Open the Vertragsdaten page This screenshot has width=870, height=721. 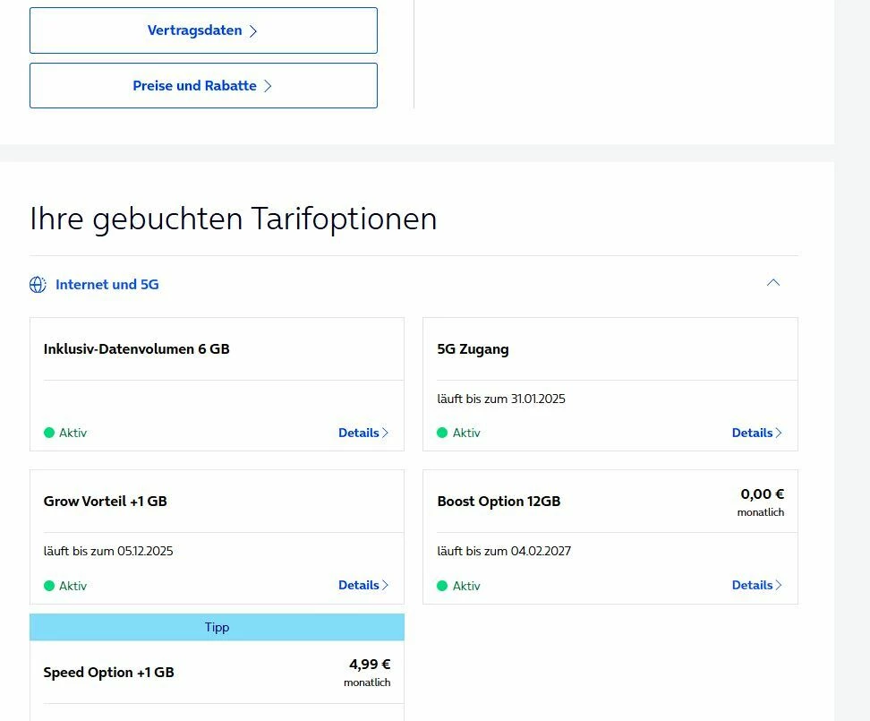tap(203, 30)
